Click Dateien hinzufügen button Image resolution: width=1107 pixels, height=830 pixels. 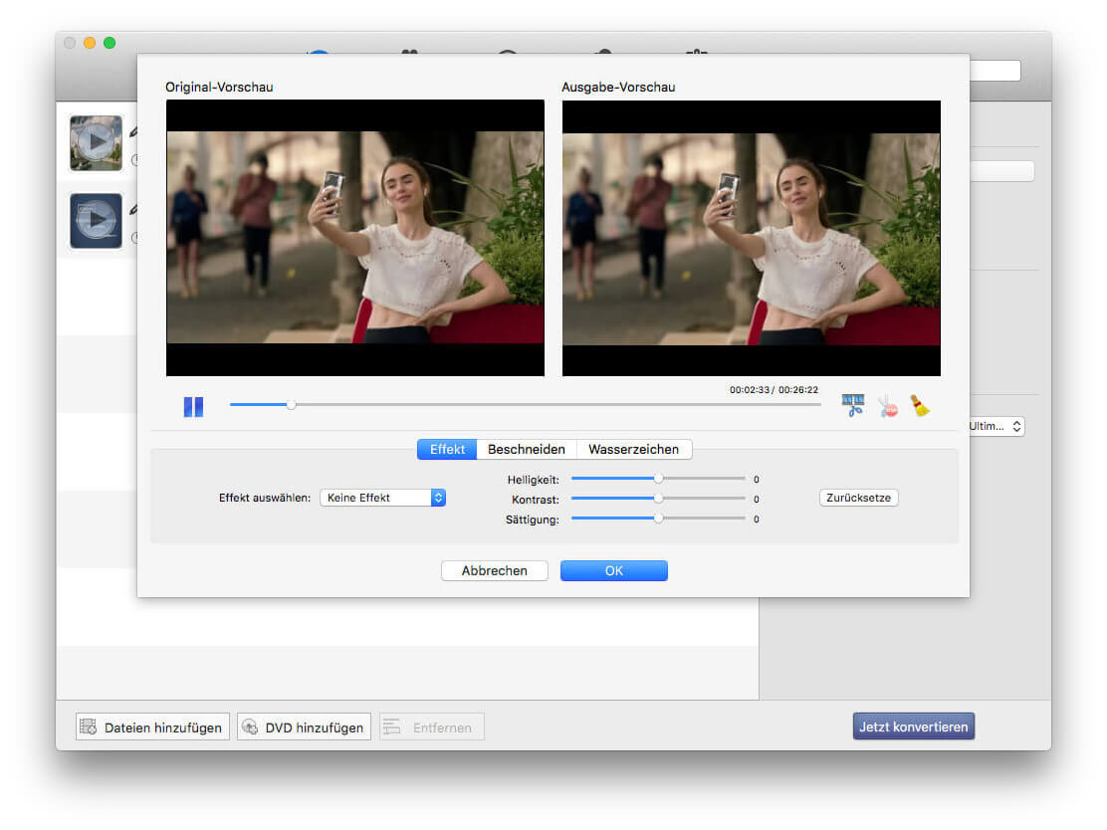[x=152, y=726]
